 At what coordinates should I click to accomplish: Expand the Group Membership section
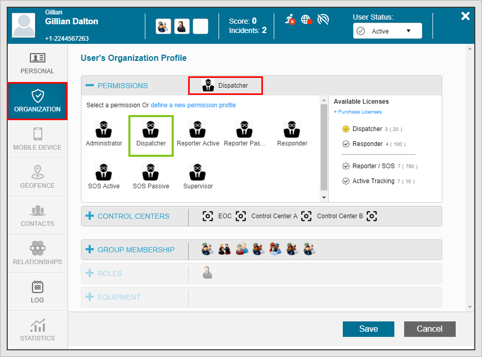point(90,250)
